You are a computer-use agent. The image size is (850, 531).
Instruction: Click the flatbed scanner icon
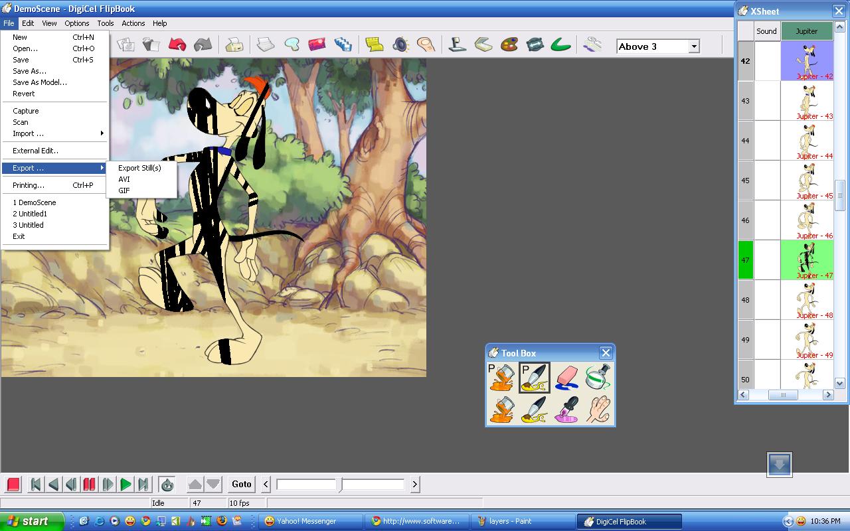(483, 44)
